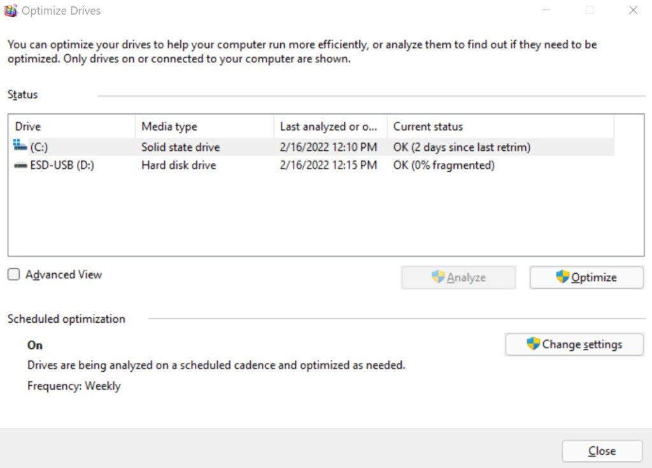Click the Optimize Drives application icon in title bar
Image resolution: width=652 pixels, height=468 pixels.
pyautogui.click(x=11, y=10)
